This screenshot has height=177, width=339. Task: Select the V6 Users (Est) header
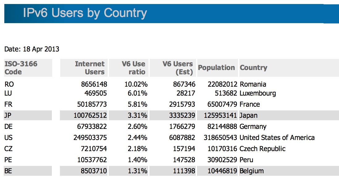[178, 68]
